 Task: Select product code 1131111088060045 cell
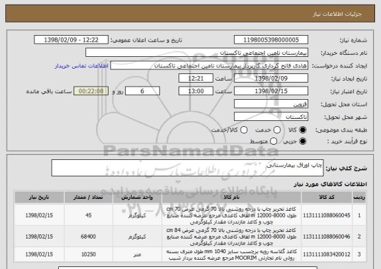(327, 215)
